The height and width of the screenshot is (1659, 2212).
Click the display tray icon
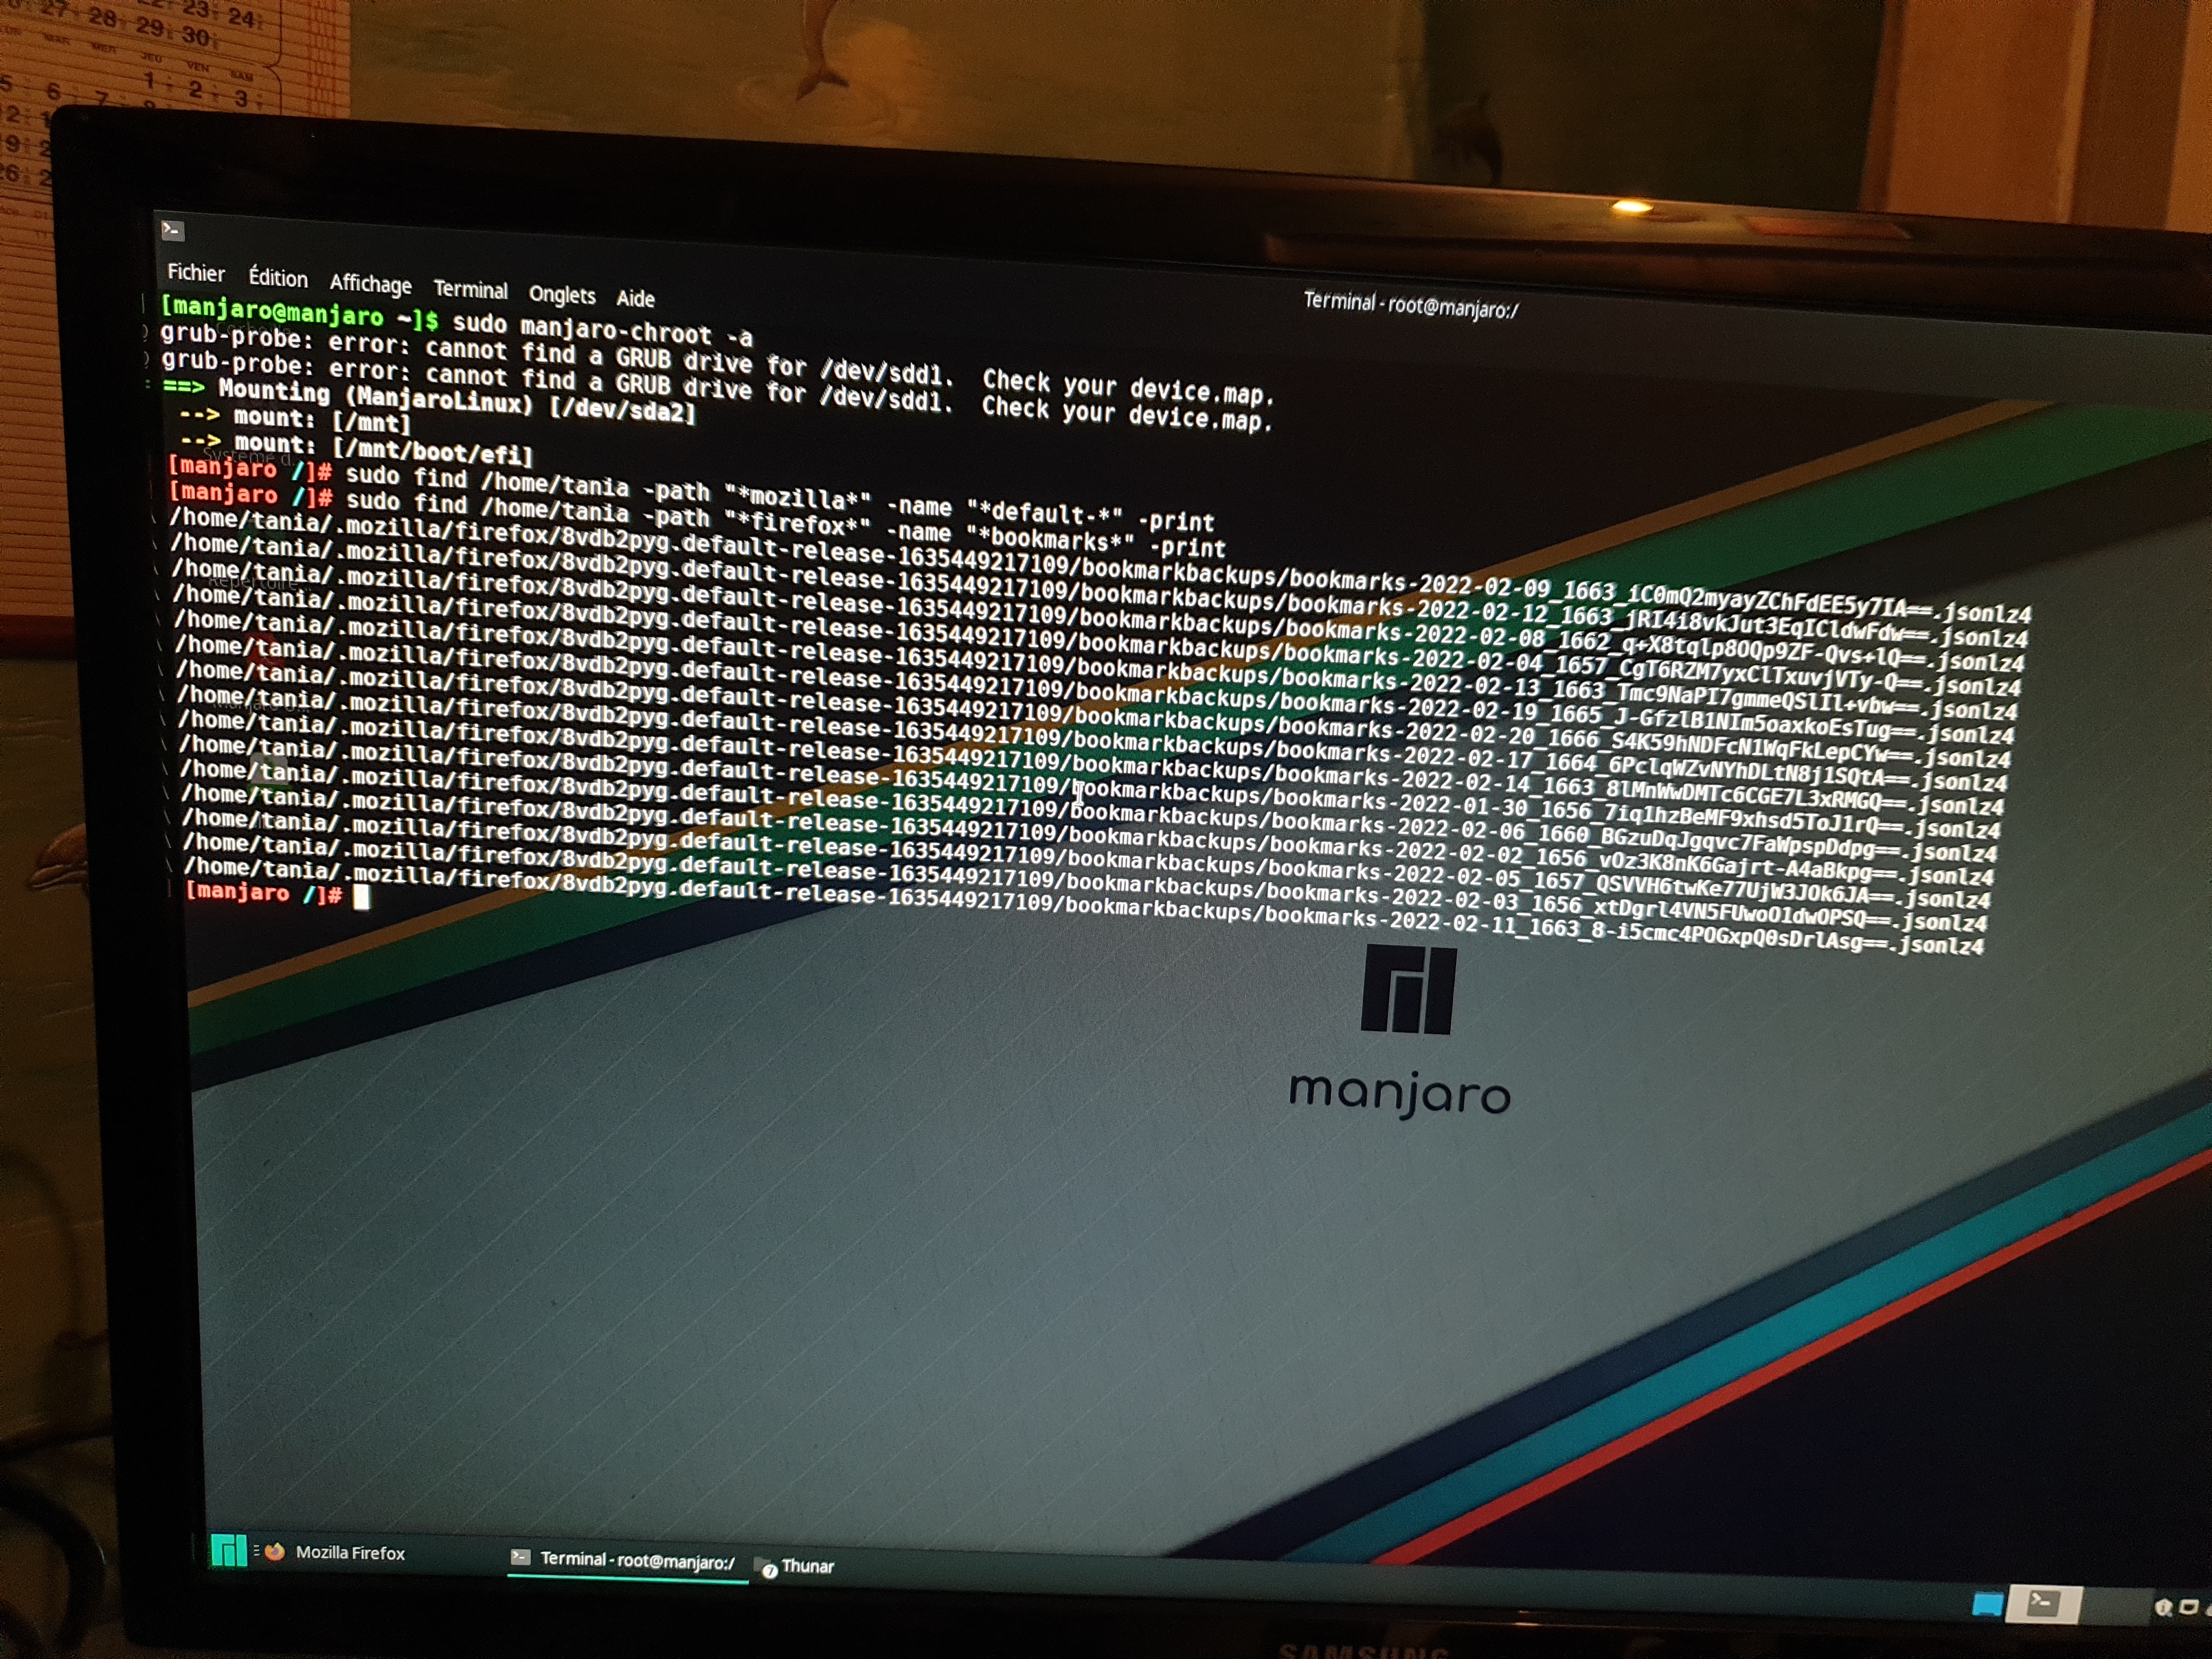click(x=2188, y=1607)
